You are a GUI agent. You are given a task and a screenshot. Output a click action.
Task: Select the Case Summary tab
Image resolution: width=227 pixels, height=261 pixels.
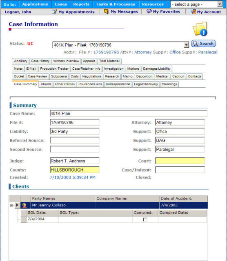tap(25, 84)
